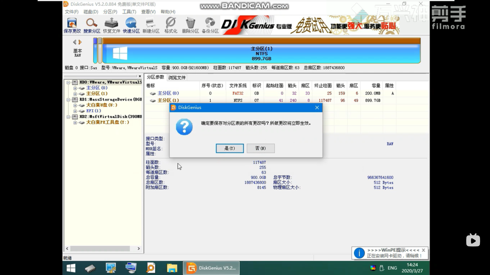Switch to the 浏览文件 browse files tab

pyautogui.click(x=177, y=77)
